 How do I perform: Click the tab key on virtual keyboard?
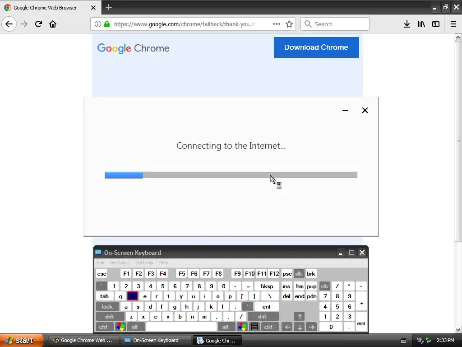pyautogui.click(x=104, y=296)
